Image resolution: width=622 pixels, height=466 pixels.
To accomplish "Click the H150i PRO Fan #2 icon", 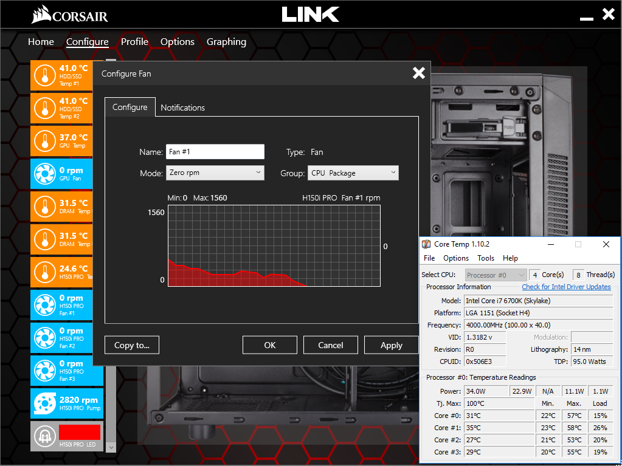I will click(44, 338).
